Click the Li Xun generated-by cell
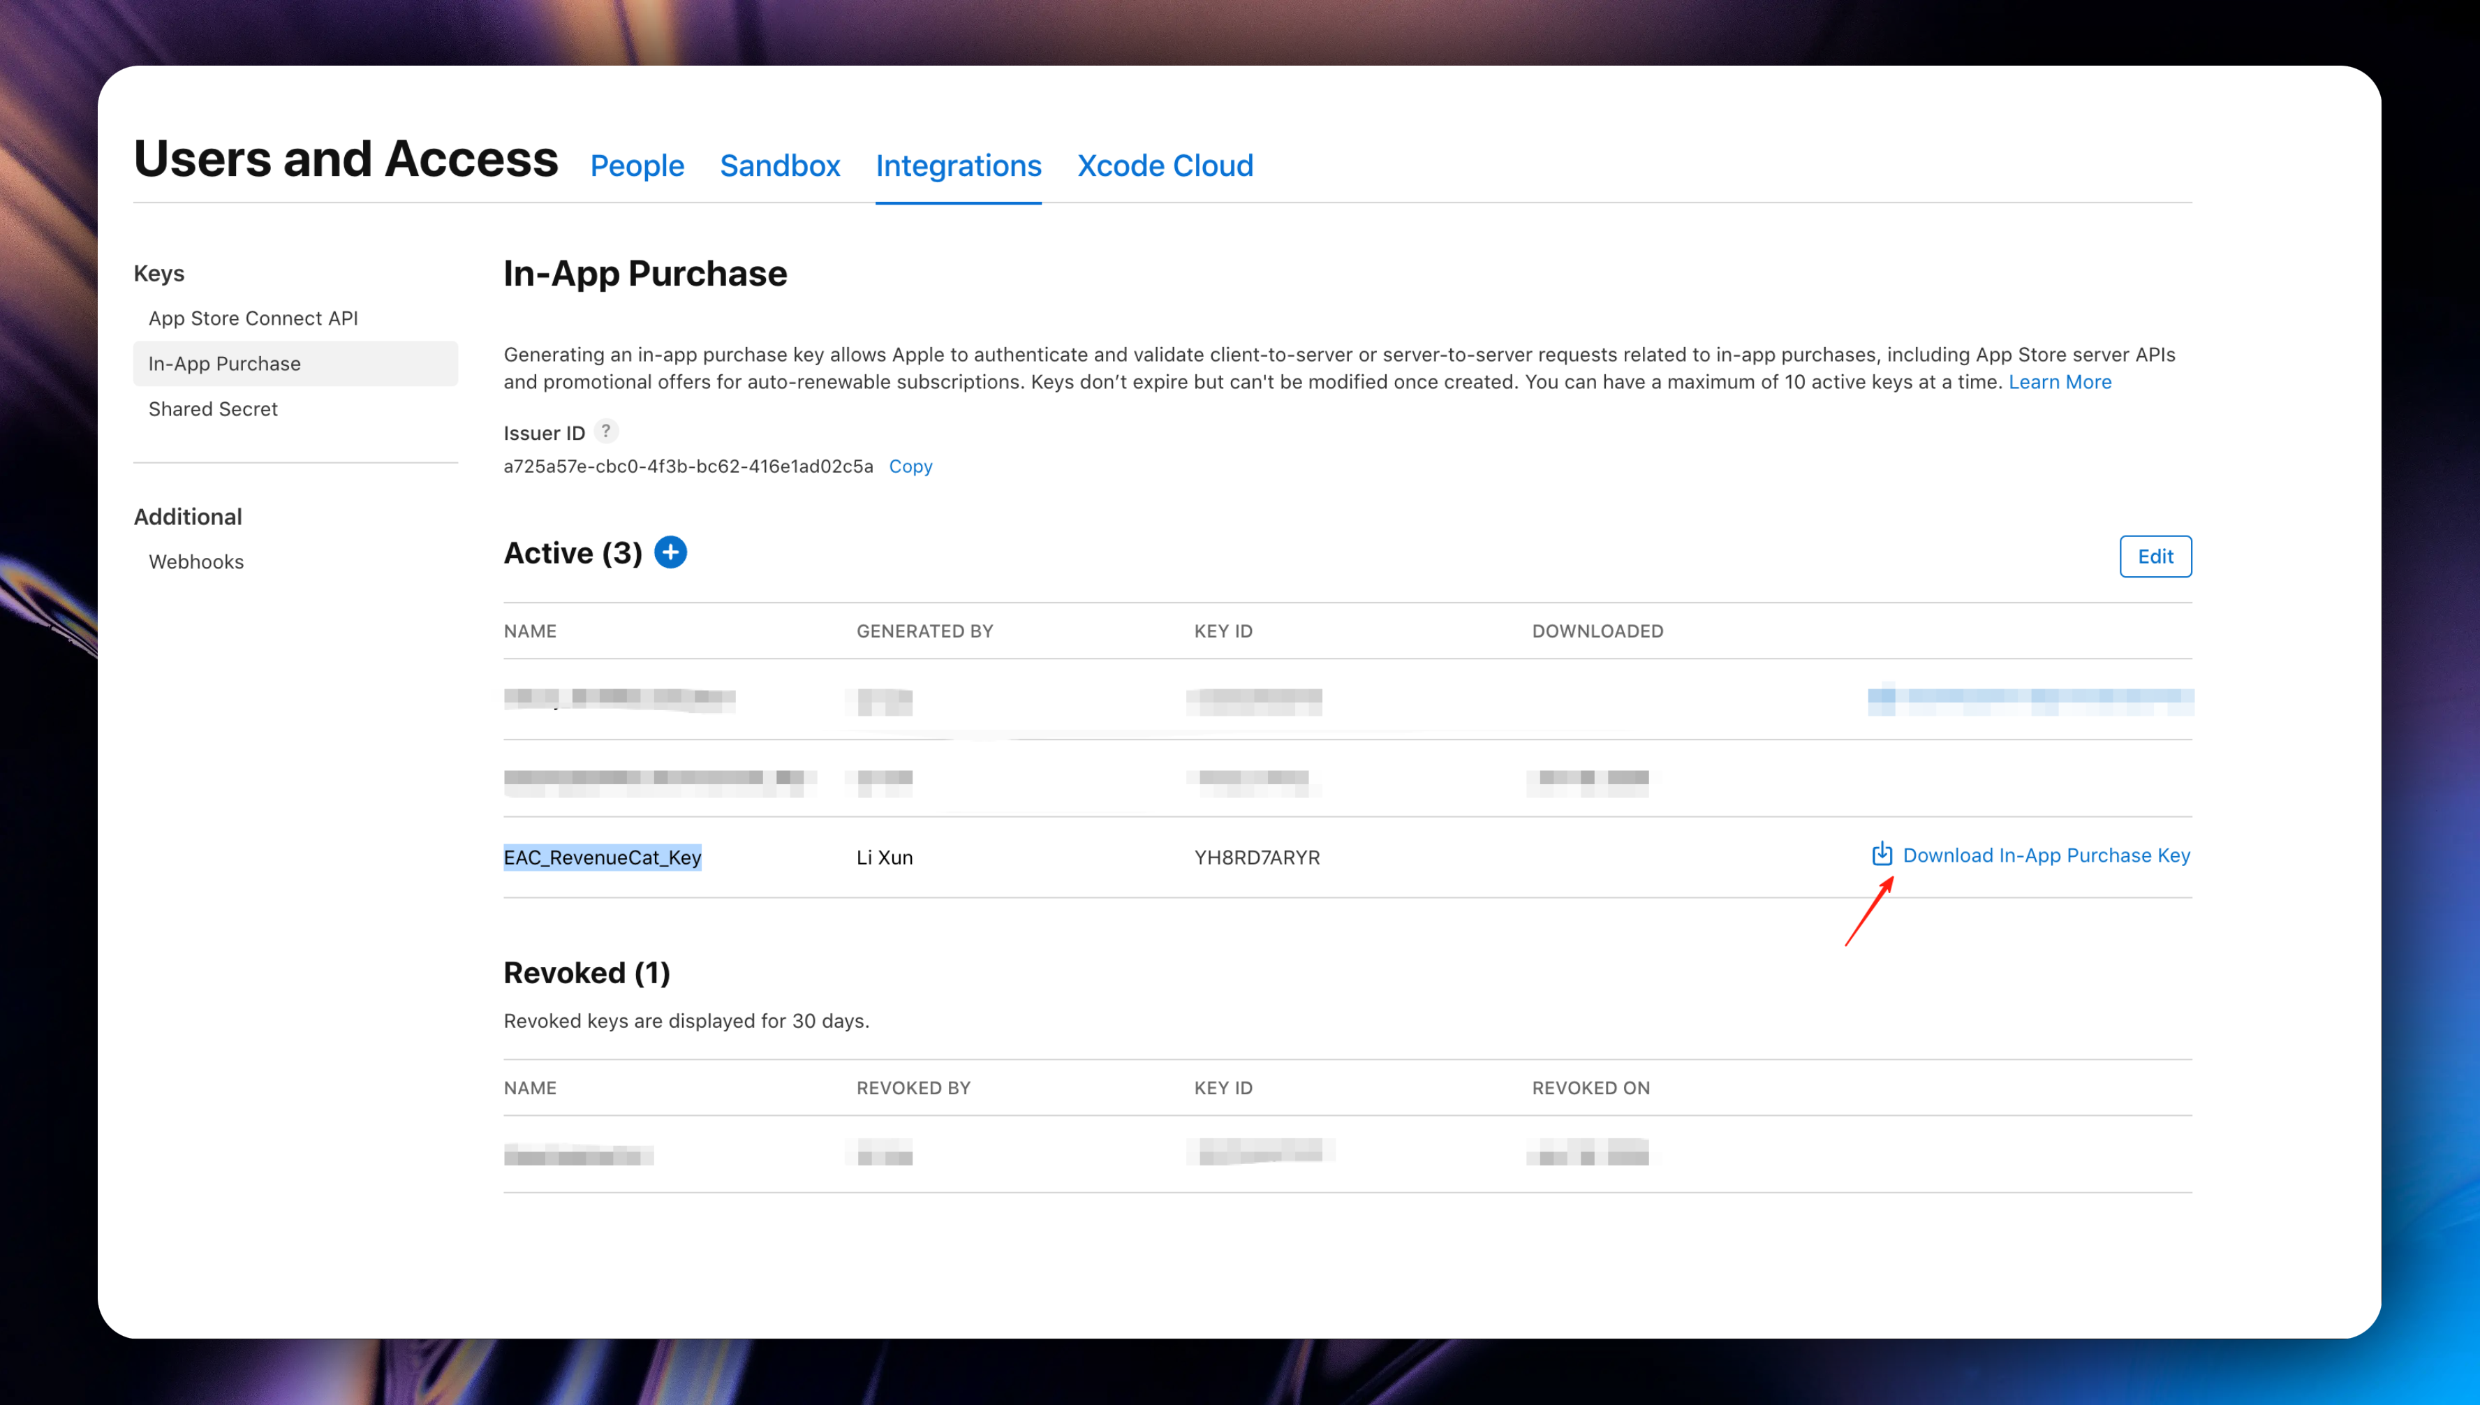 pyautogui.click(x=884, y=858)
